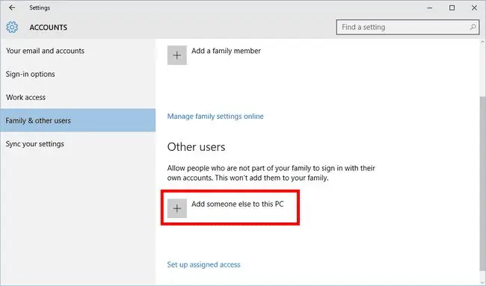The image size is (486, 286).
Task: Click the search magnifier icon
Action: coord(473,27)
